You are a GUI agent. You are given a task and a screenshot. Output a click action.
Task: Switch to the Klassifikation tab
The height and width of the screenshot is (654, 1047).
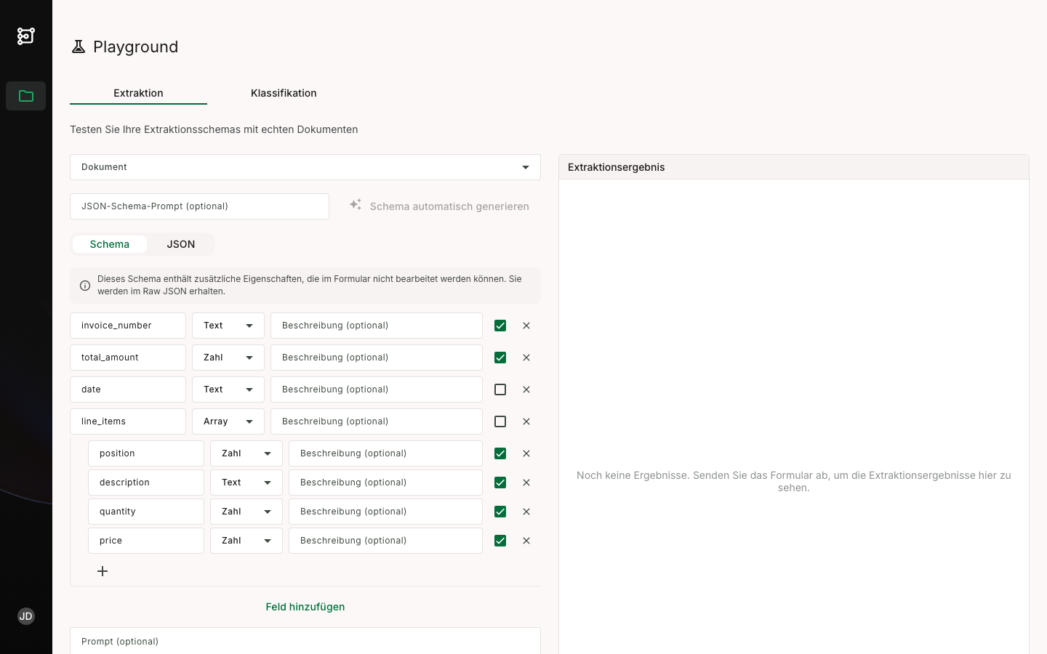pyautogui.click(x=284, y=93)
